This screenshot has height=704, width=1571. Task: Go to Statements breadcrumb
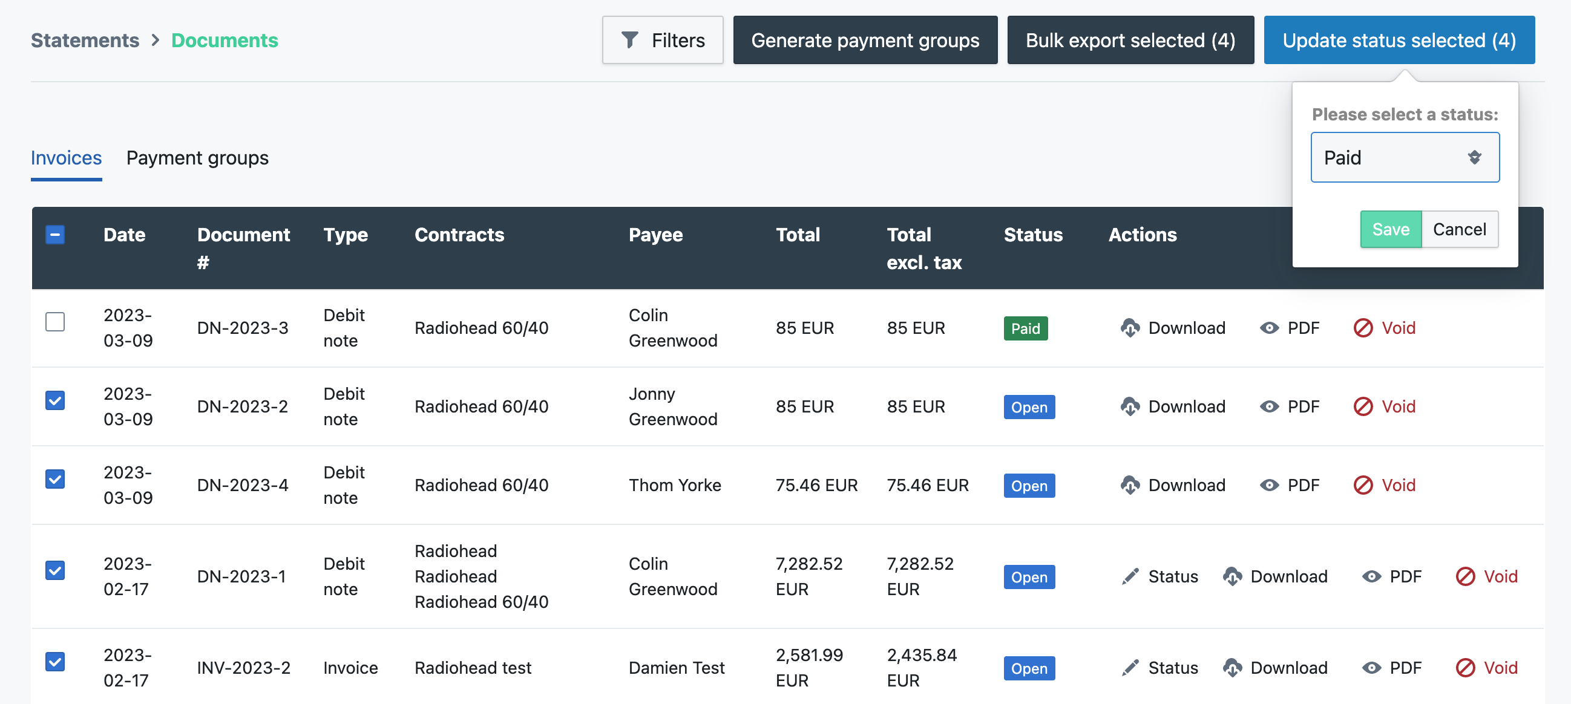(x=85, y=41)
